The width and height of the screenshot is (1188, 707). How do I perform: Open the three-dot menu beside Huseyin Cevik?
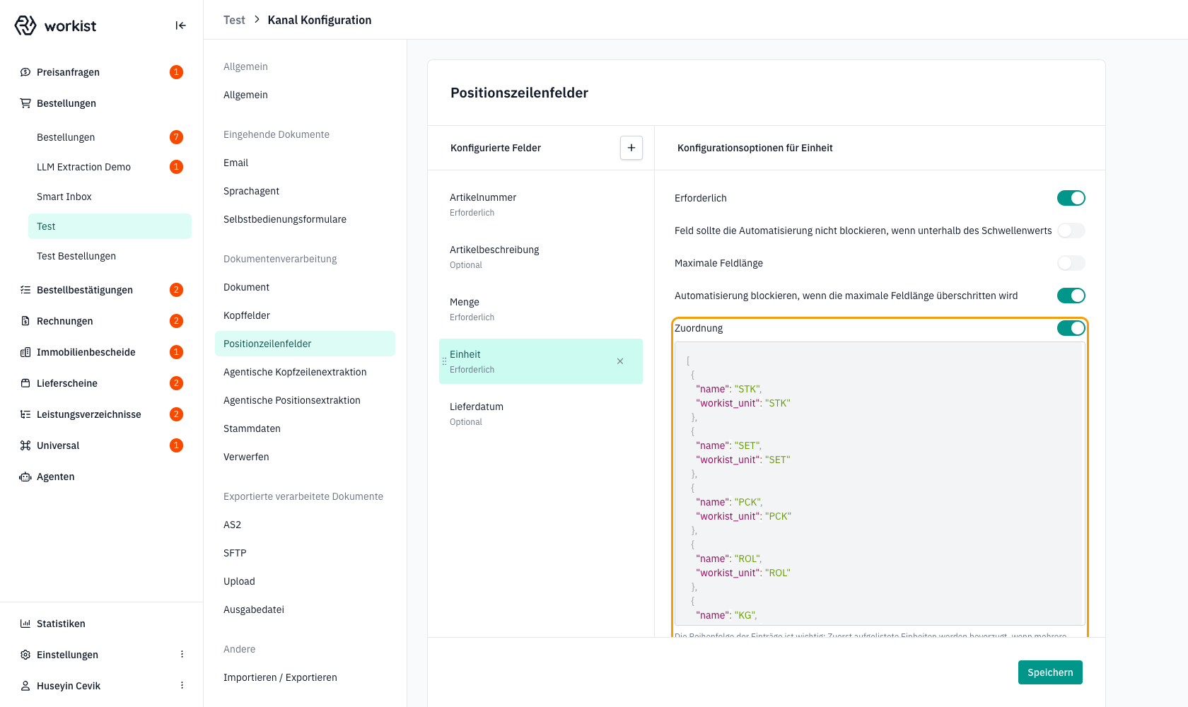point(182,686)
